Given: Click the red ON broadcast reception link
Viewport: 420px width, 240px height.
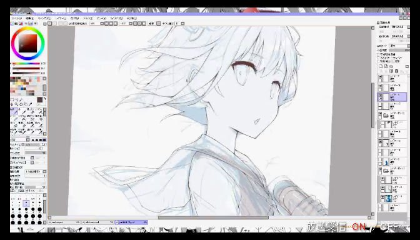Looking at the screenshot, I should 359,227.
